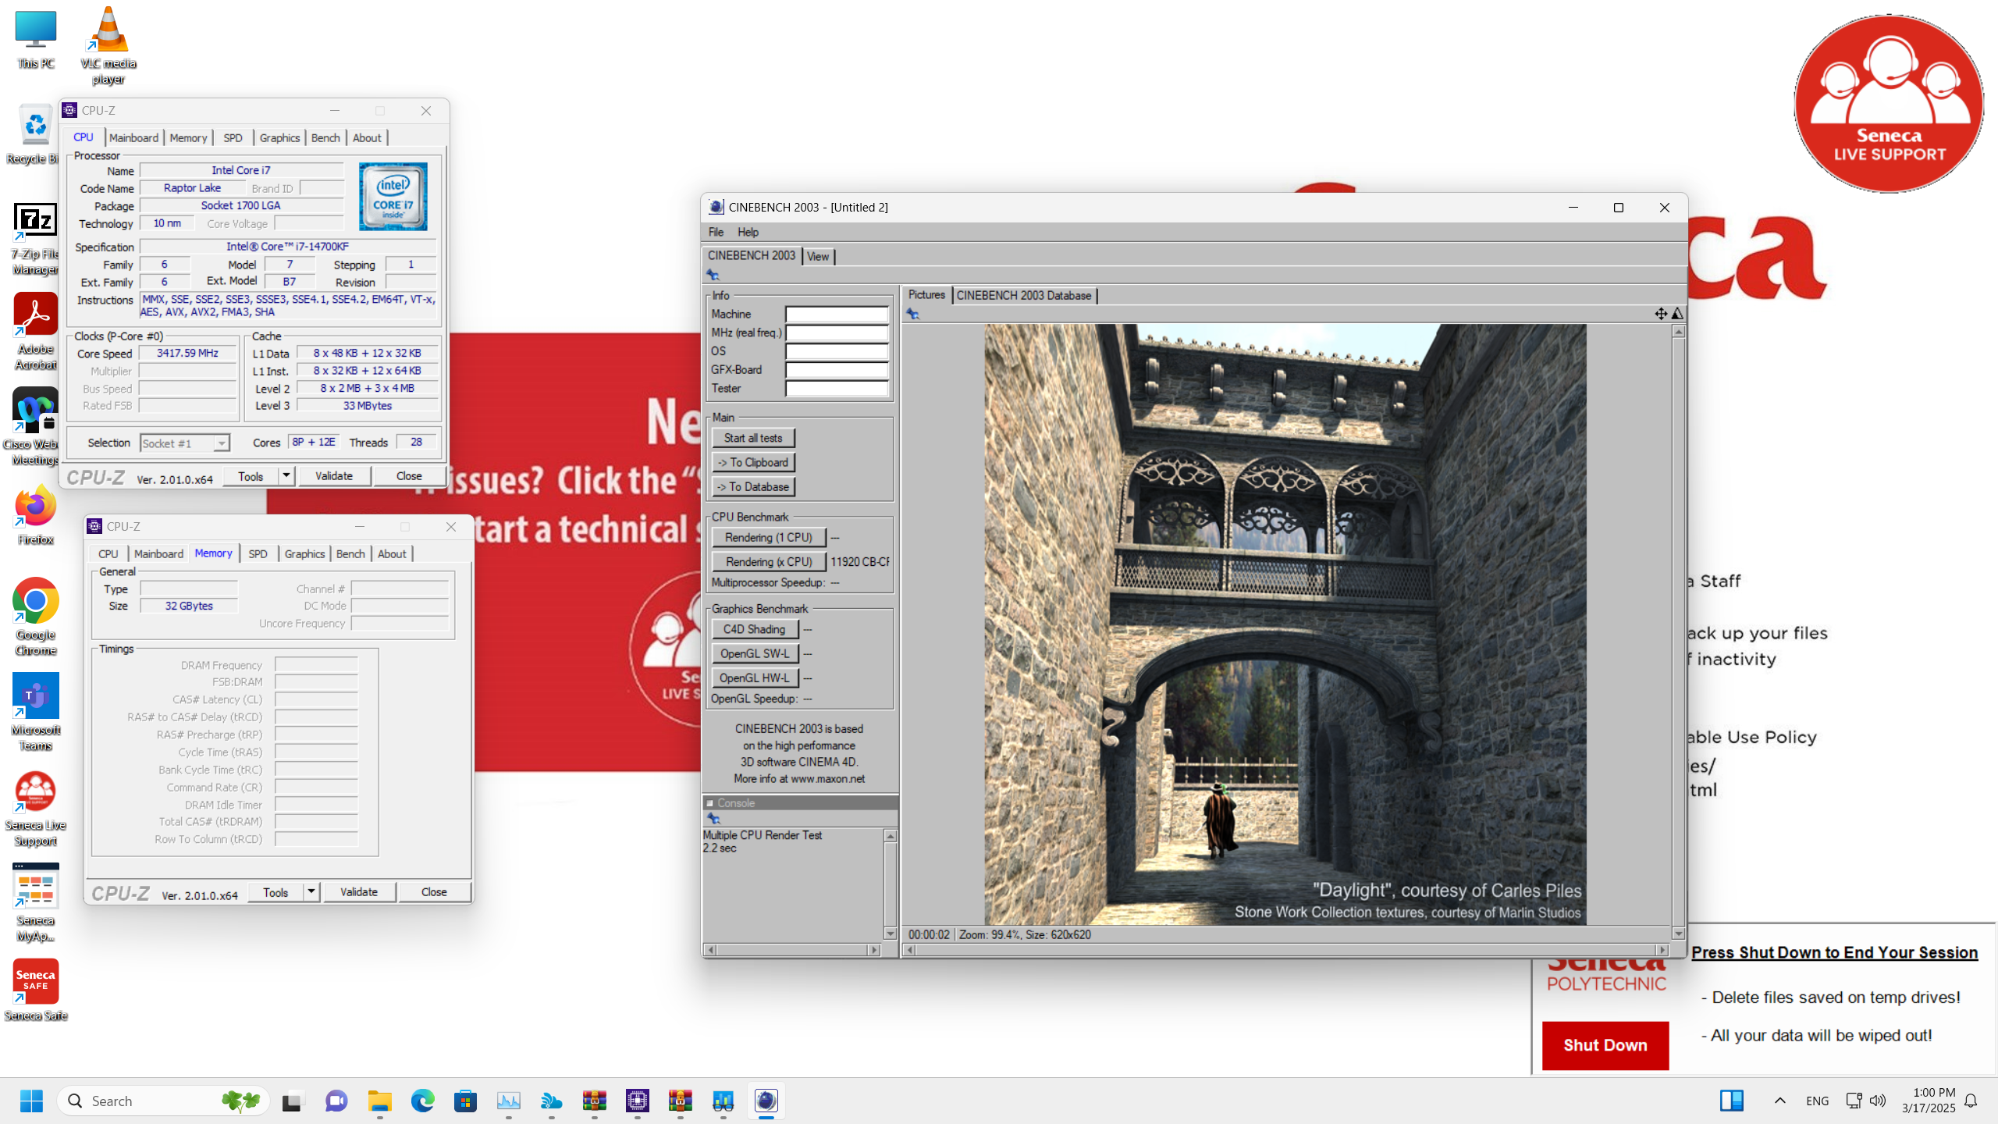This screenshot has width=1998, height=1124.
Task: Open the 7-Zip File Manager desktop icon
Action: point(35,239)
